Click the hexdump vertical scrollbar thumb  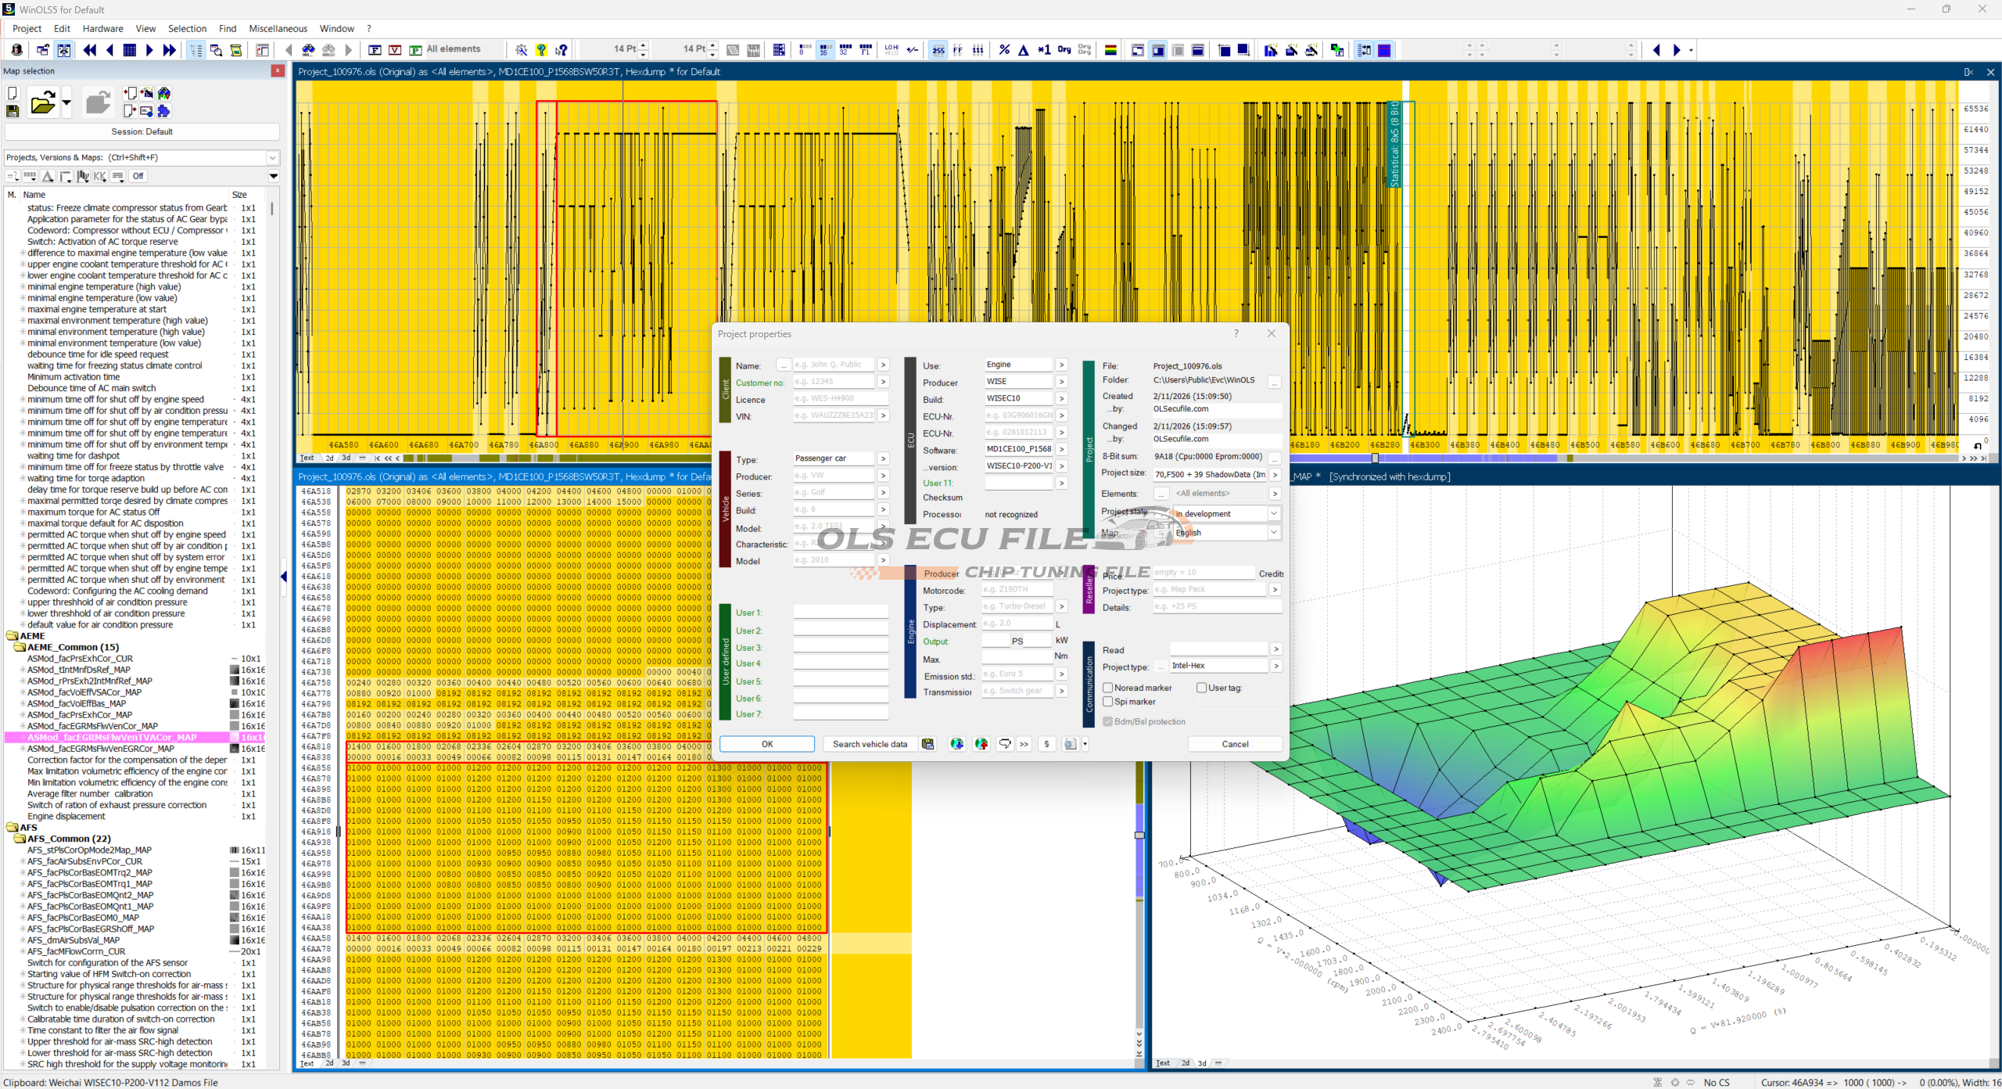click(1139, 835)
